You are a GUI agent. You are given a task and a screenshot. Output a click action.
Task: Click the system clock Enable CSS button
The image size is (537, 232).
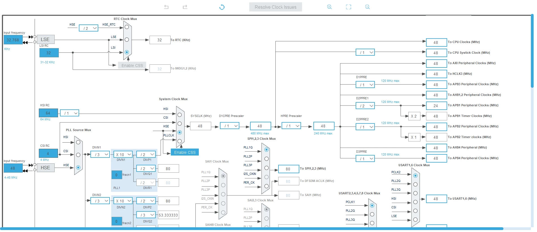(185, 152)
